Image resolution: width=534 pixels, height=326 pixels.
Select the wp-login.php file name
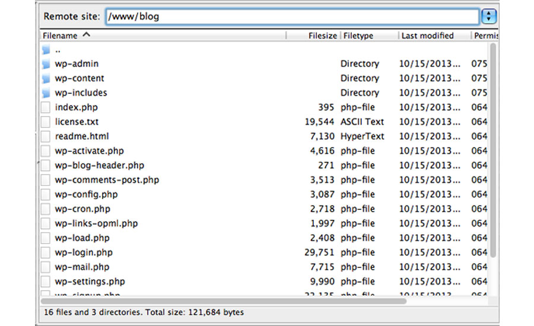click(84, 253)
